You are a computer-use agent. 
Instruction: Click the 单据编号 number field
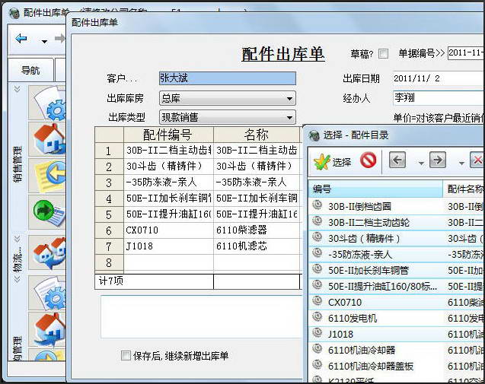(x=466, y=52)
